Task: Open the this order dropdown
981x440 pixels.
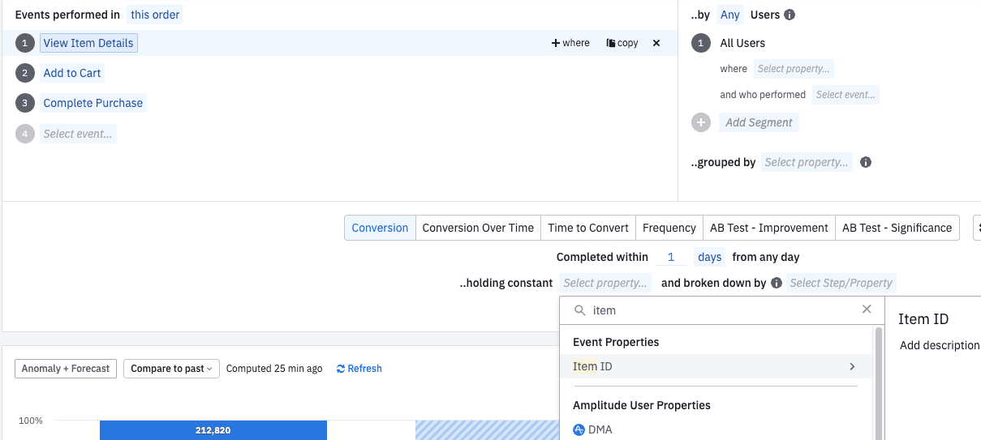Action: [155, 15]
